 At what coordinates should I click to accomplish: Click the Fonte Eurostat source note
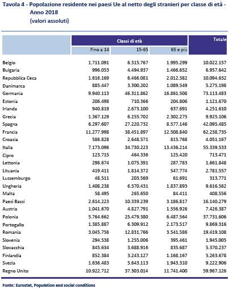[49, 285]
